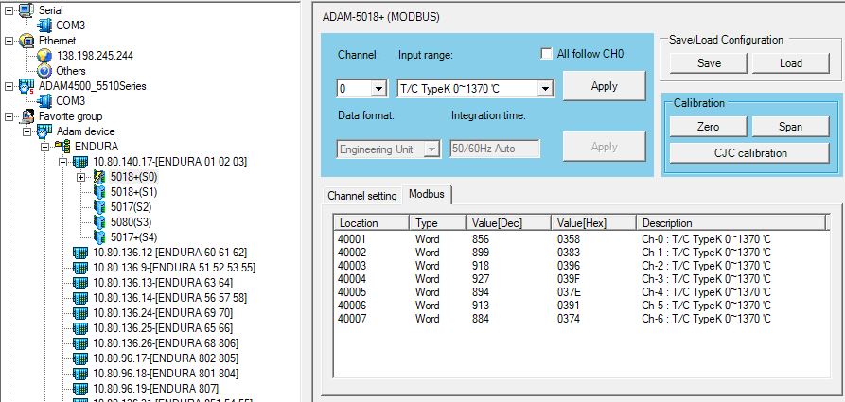
Task: Click the Serial computer icon
Action: (x=26, y=9)
